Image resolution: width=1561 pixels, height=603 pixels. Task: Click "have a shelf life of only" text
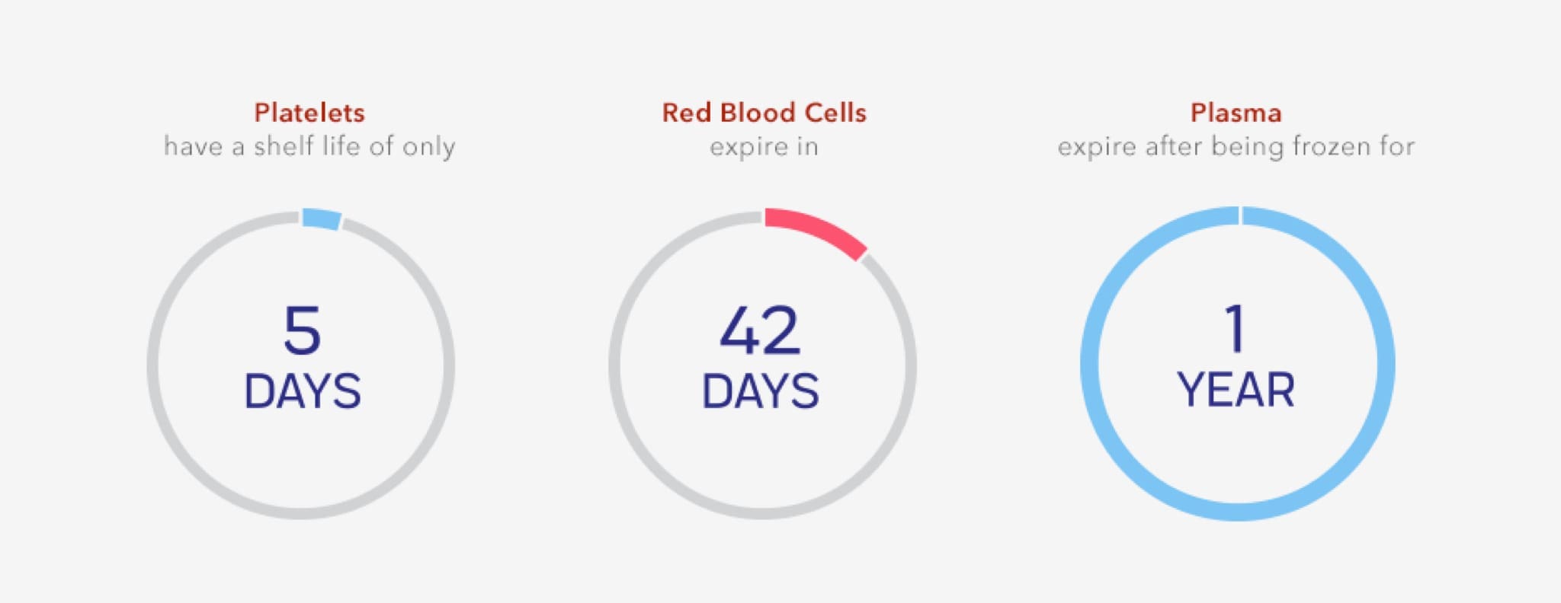point(309,146)
